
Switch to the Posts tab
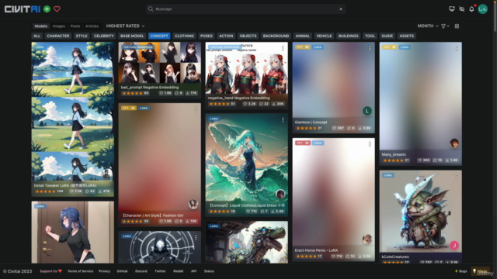click(75, 26)
